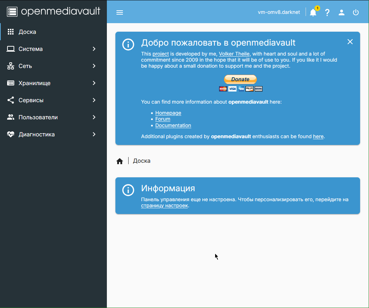Select Доска in the sidebar
Image resolution: width=369 pixels, height=308 pixels.
(53, 32)
